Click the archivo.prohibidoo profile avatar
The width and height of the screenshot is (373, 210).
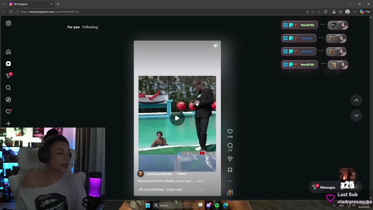coord(140,174)
